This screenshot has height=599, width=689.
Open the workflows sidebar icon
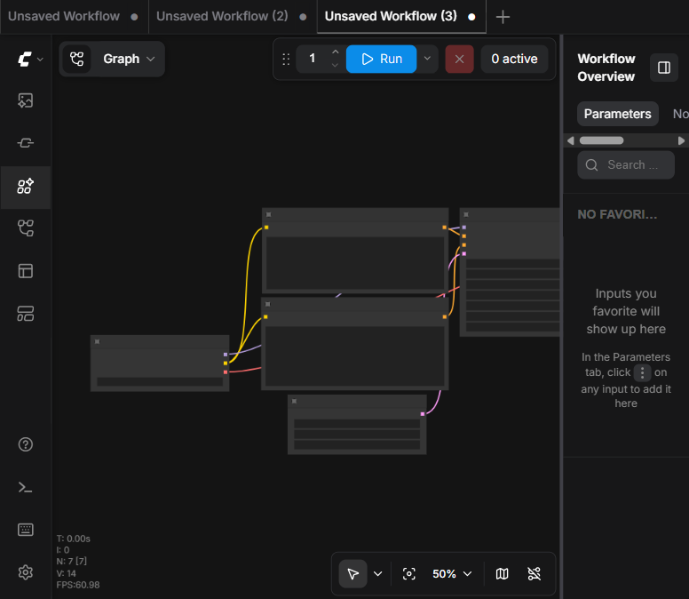point(26,228)
